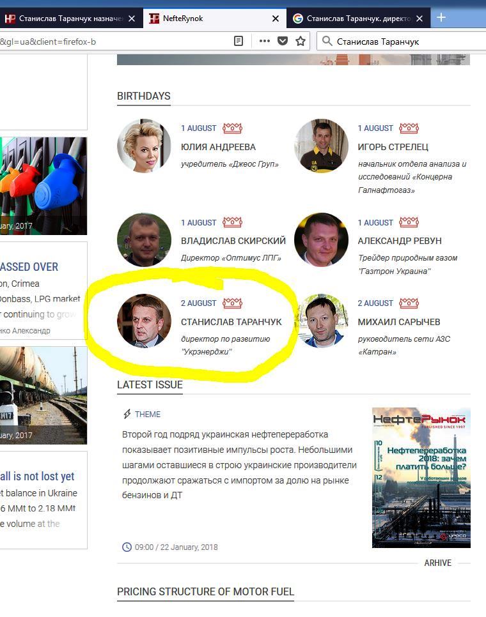Open ARHIVE link under latest issue
This screenshot has width=486, height=617.
[x=437, y=563]
